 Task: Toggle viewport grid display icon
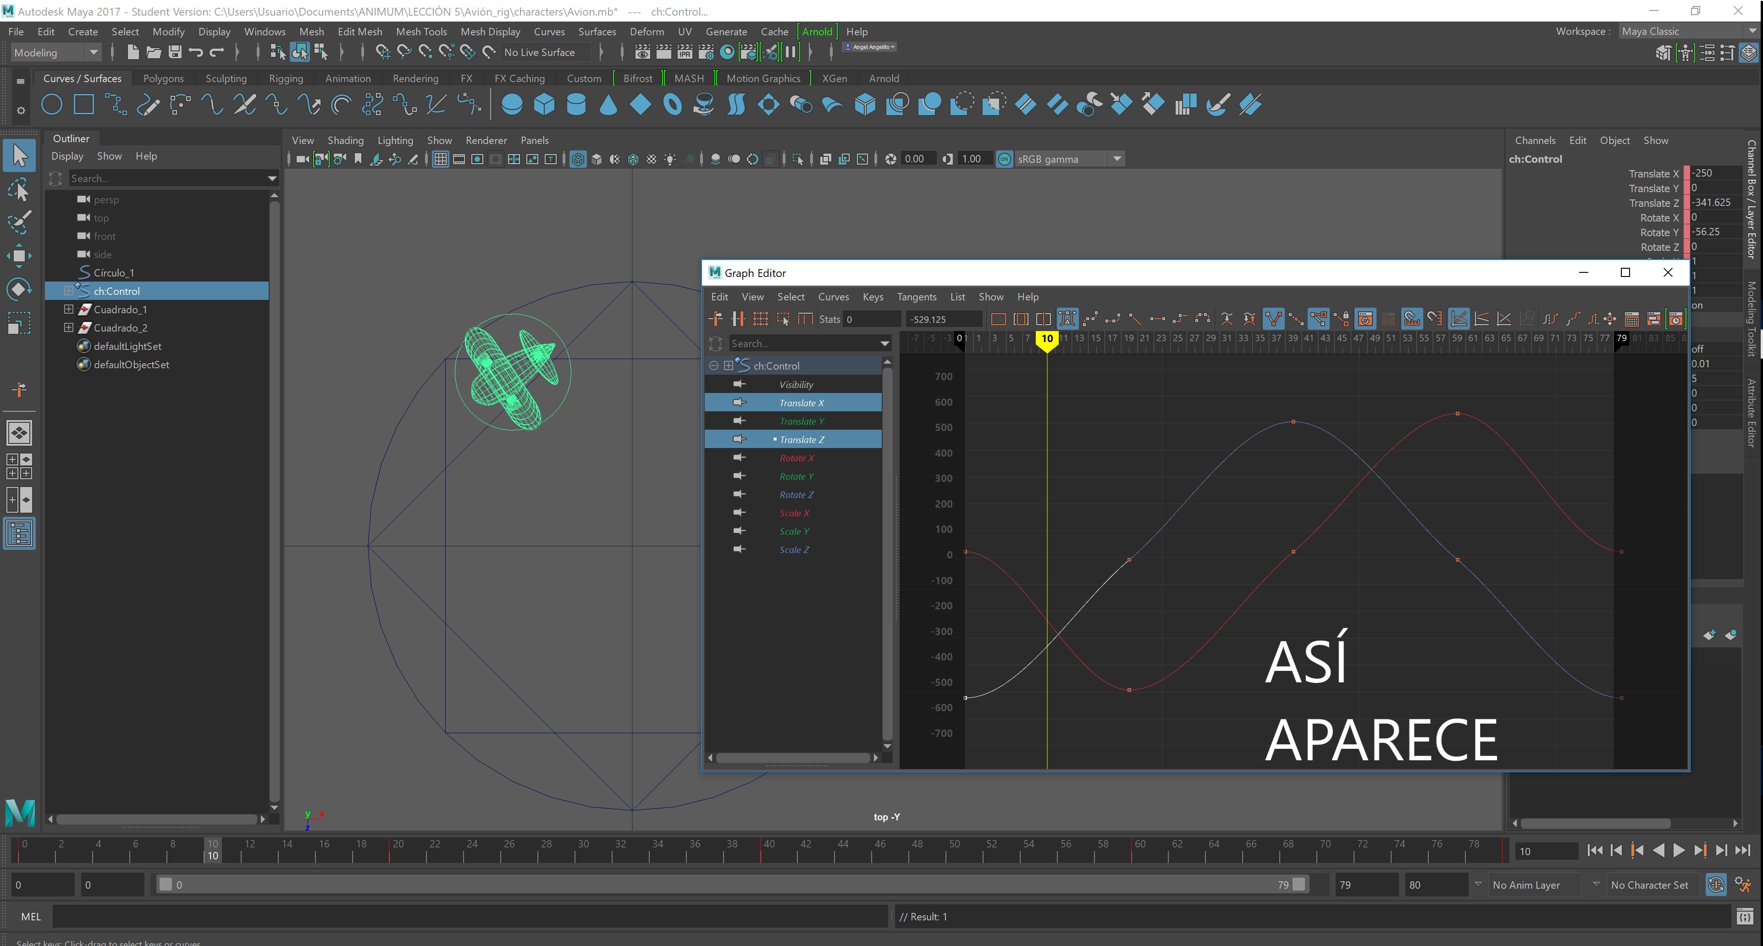pyautogui.click(x=440, y=160)
